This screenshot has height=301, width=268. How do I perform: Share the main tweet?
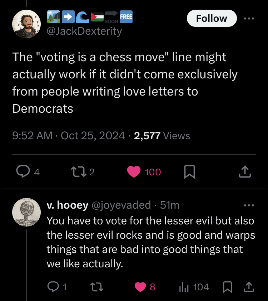245,171
